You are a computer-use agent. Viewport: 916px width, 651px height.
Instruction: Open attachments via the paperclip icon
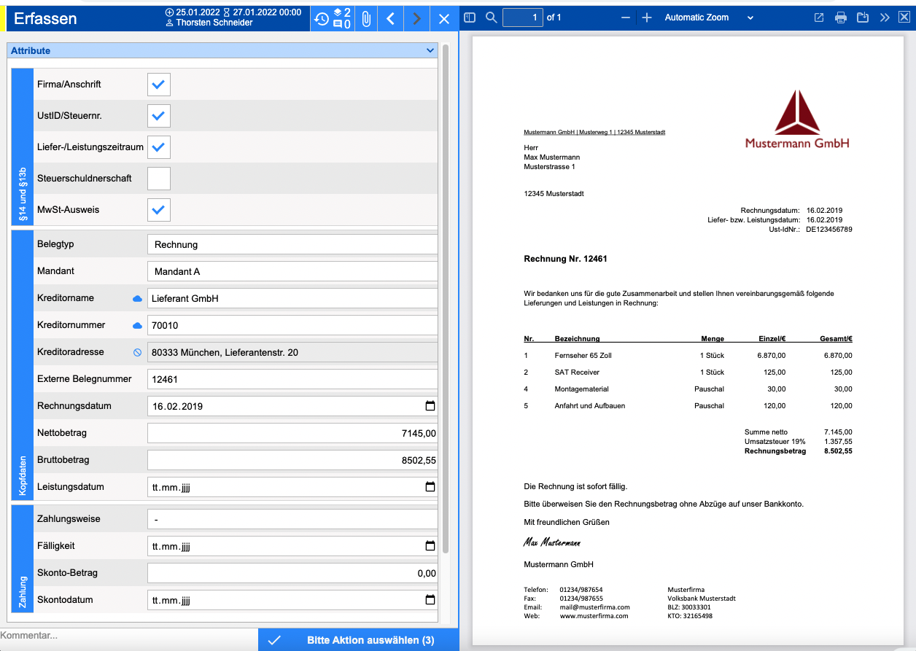(366, 18)
